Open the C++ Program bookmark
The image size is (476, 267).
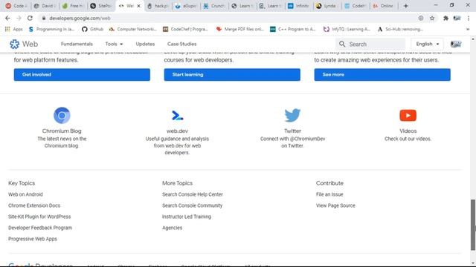(293, 29)
